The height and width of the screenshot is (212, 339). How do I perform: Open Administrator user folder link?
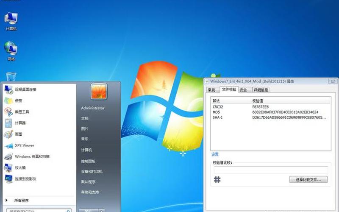93,108
